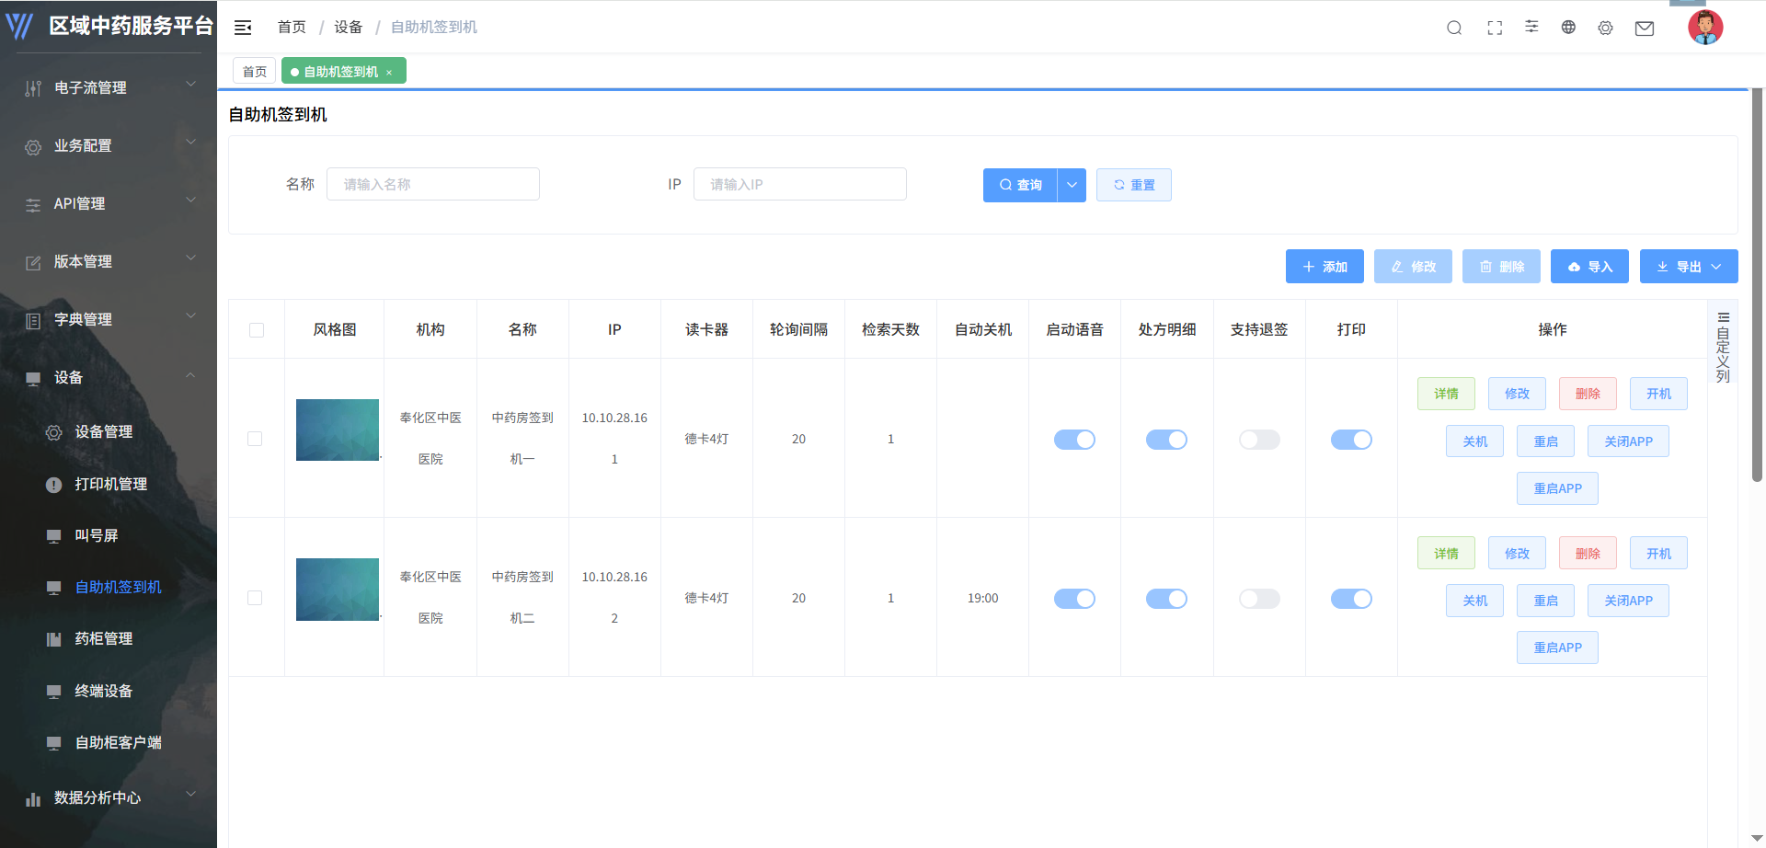Click the 导入 import button
This screenshot has width=1766, height=848.
pyautogui.click(x=1589, y=267)
